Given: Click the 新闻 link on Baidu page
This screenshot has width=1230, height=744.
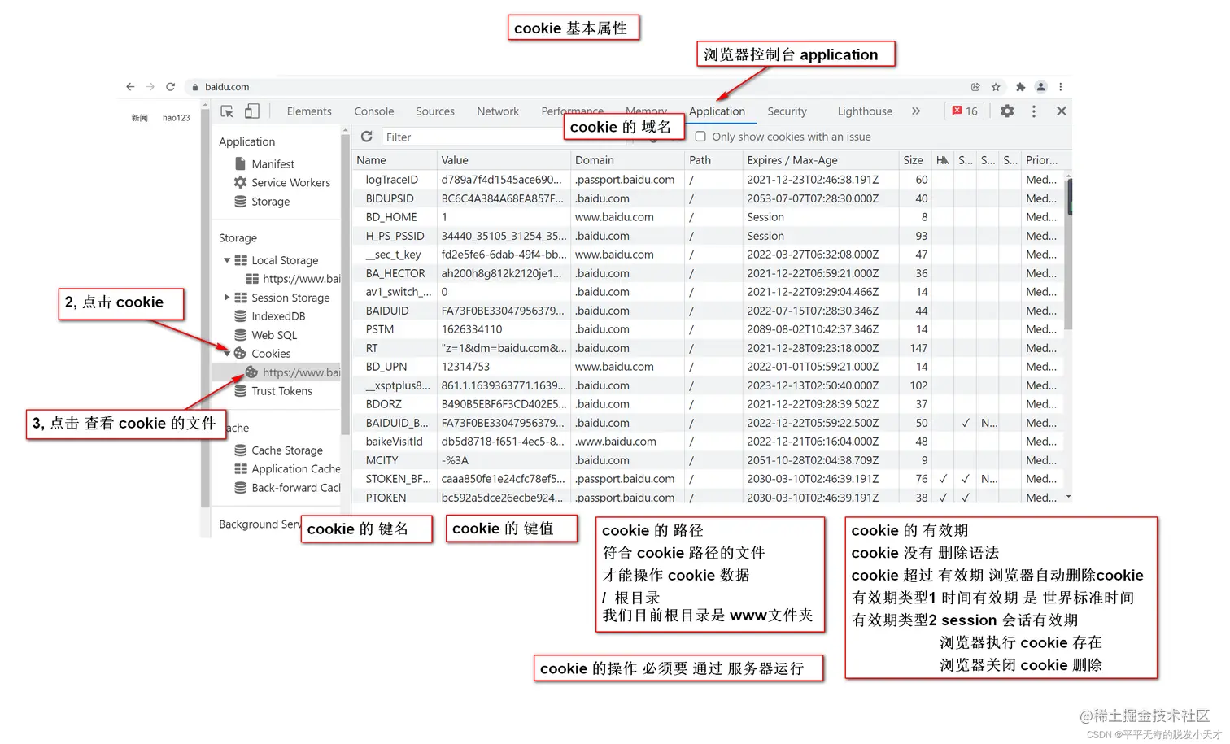Looking at the screenshot, I should [140, 118].
